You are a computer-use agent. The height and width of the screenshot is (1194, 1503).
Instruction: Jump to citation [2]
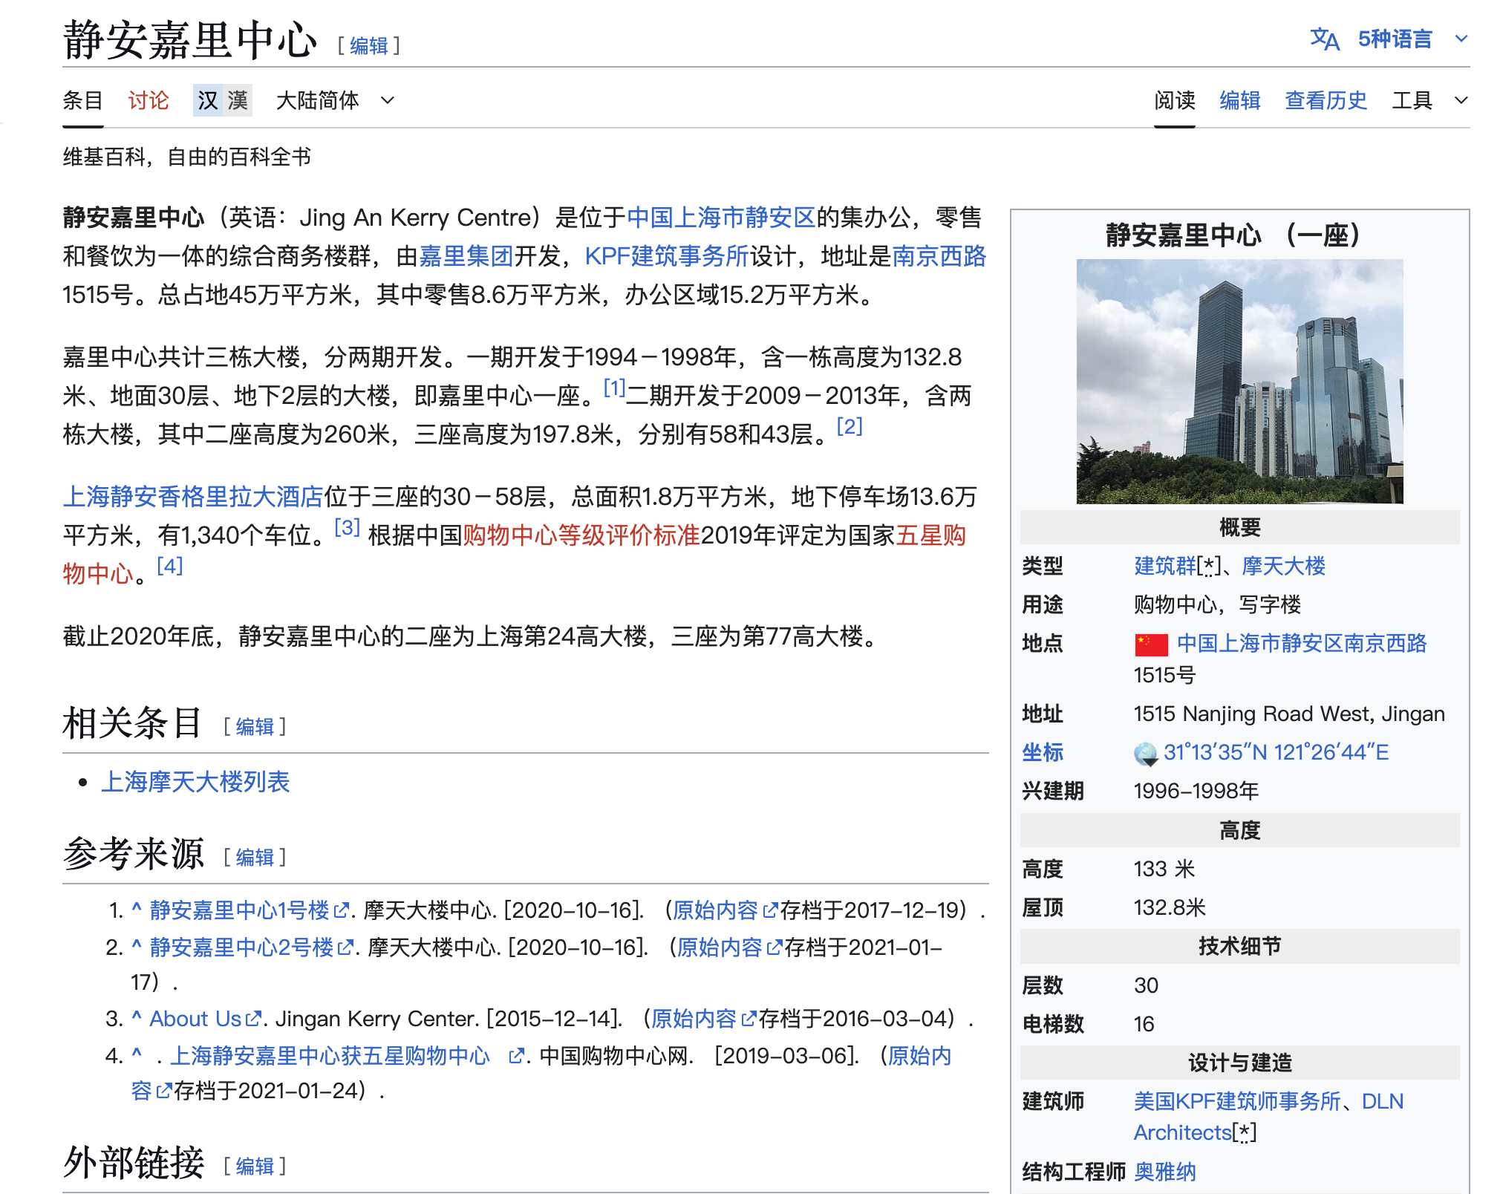(850, 425)
